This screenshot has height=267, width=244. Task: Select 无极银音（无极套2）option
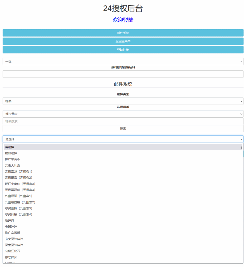coord(18,178)
